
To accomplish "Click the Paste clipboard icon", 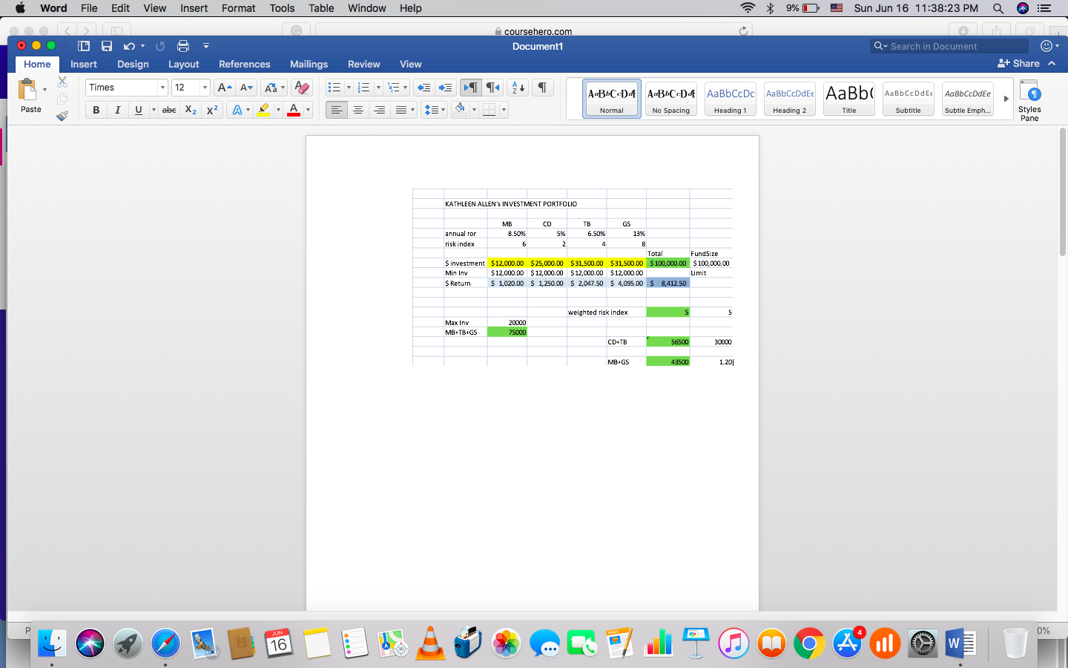I will click(x=27, y=90).
